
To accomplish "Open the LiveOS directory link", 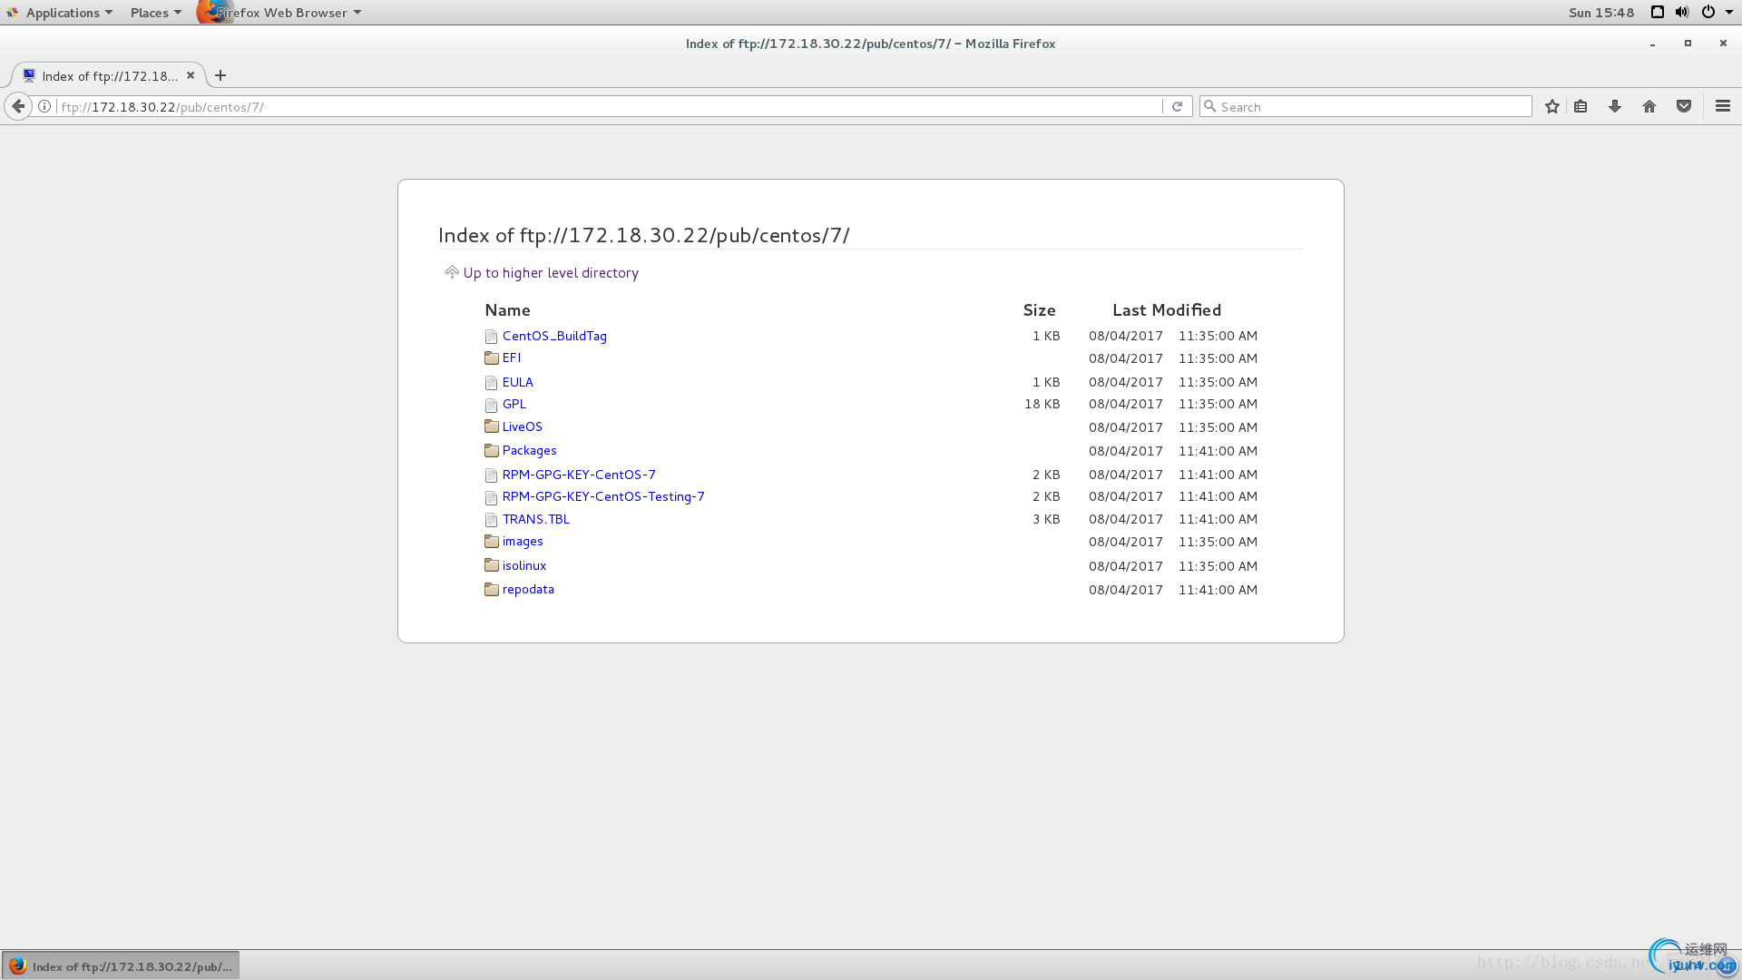I will click(x=522, y=426).
